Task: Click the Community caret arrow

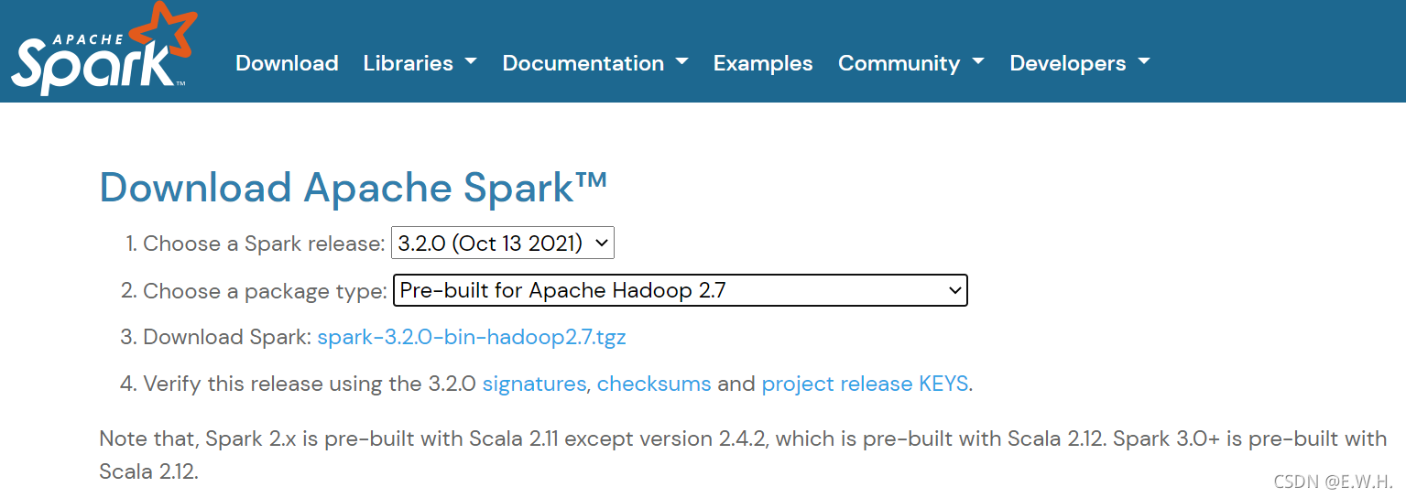Action: (978, 62)
